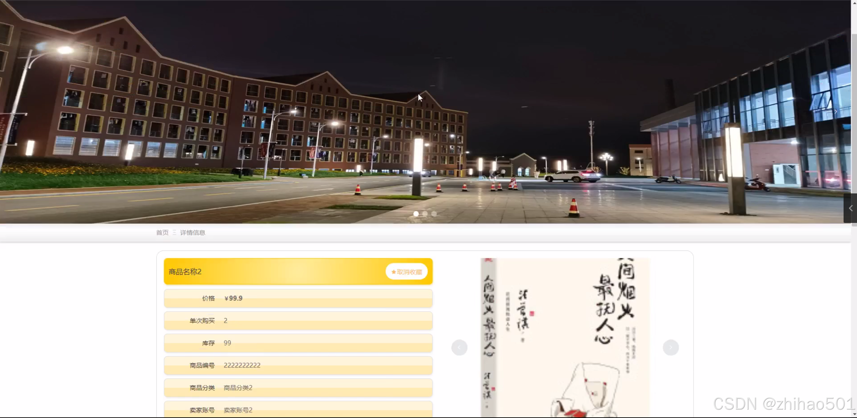This screenshot has width=857, height=418.
Task: Select the 商品分类 商品分类2 row
Action: coord(298,388)
